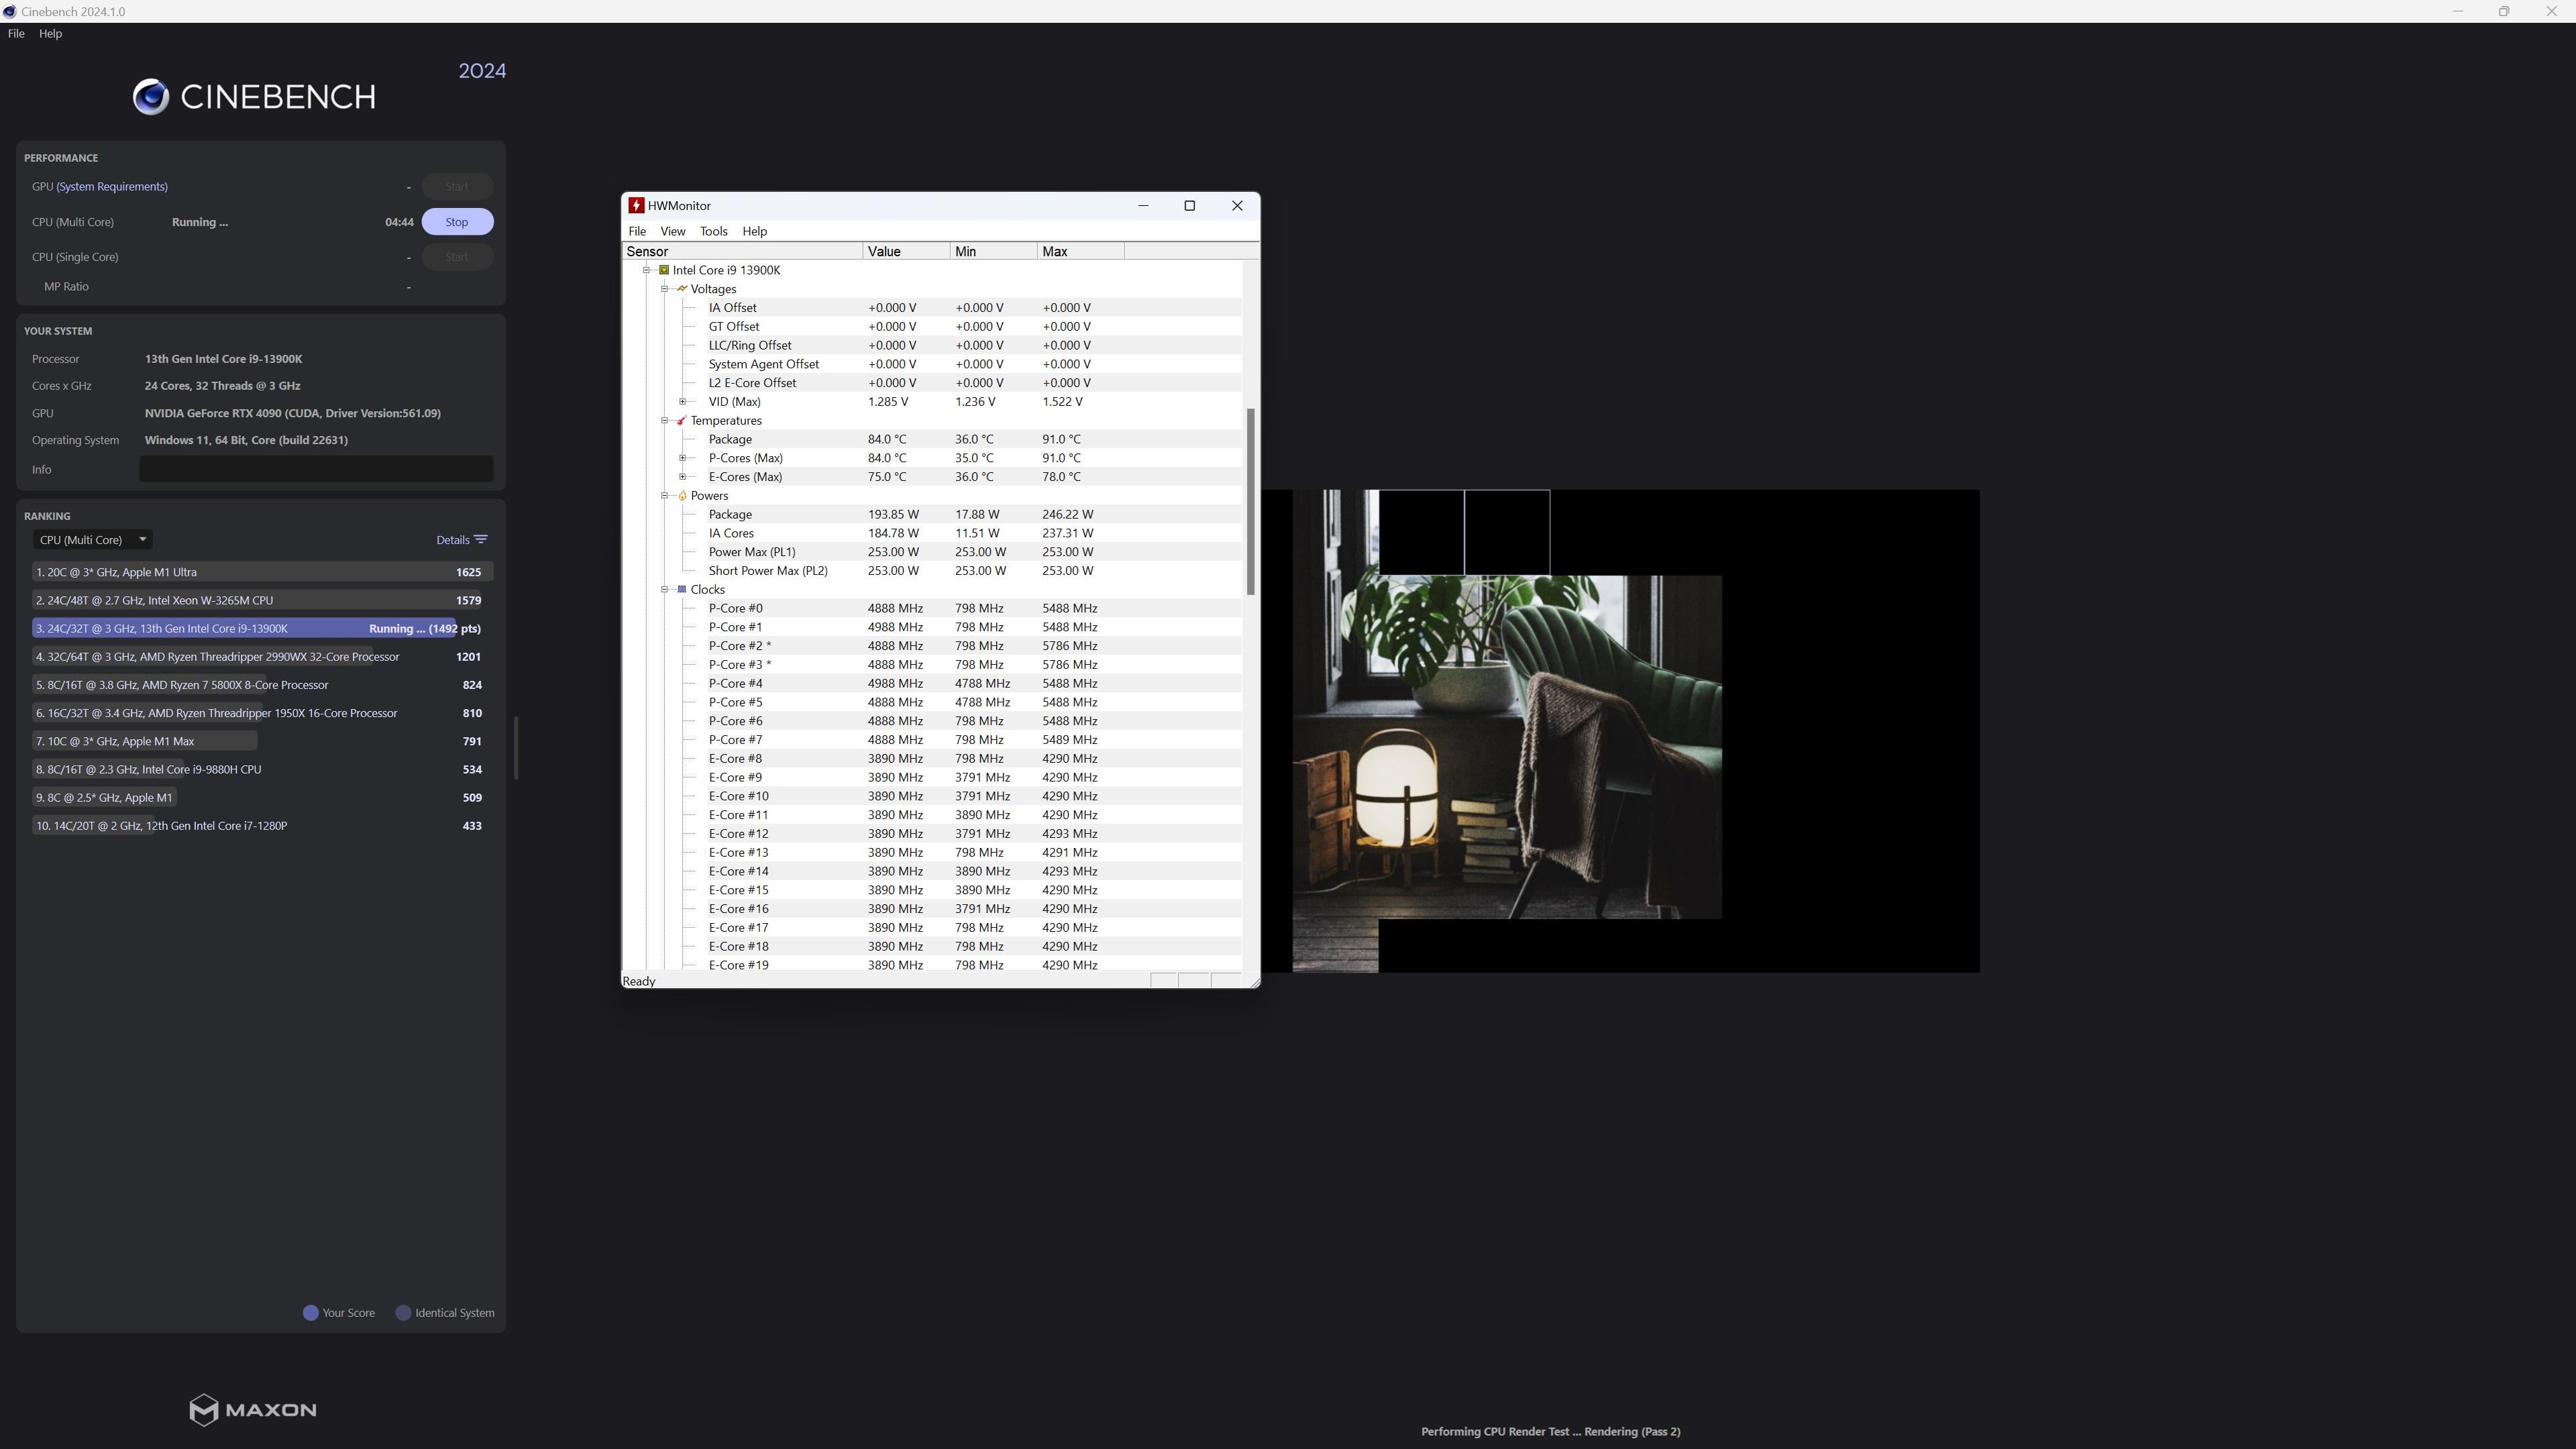Screen dimensions: 2576x1449
Task: Click the Voltages category icon in HWMonitor
Action: pos(682,289)
